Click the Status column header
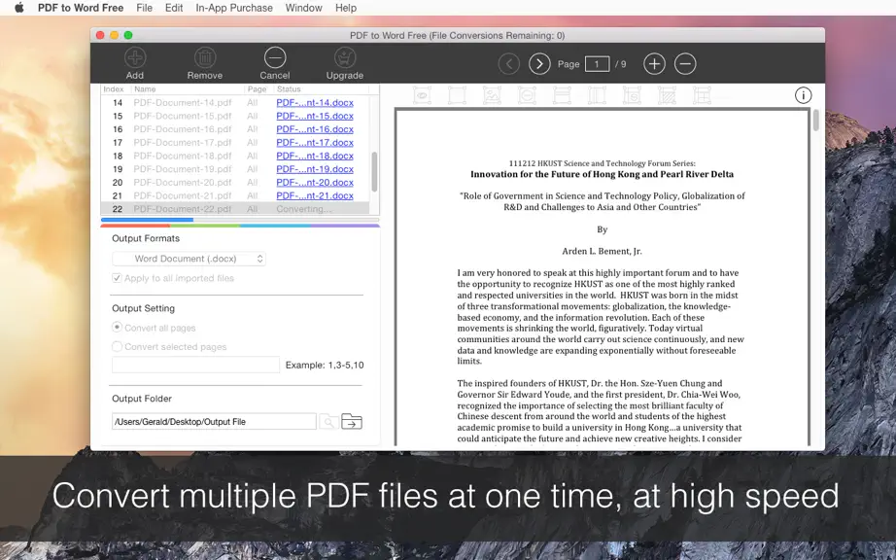896x560 pixels. (x=321, y=89)
